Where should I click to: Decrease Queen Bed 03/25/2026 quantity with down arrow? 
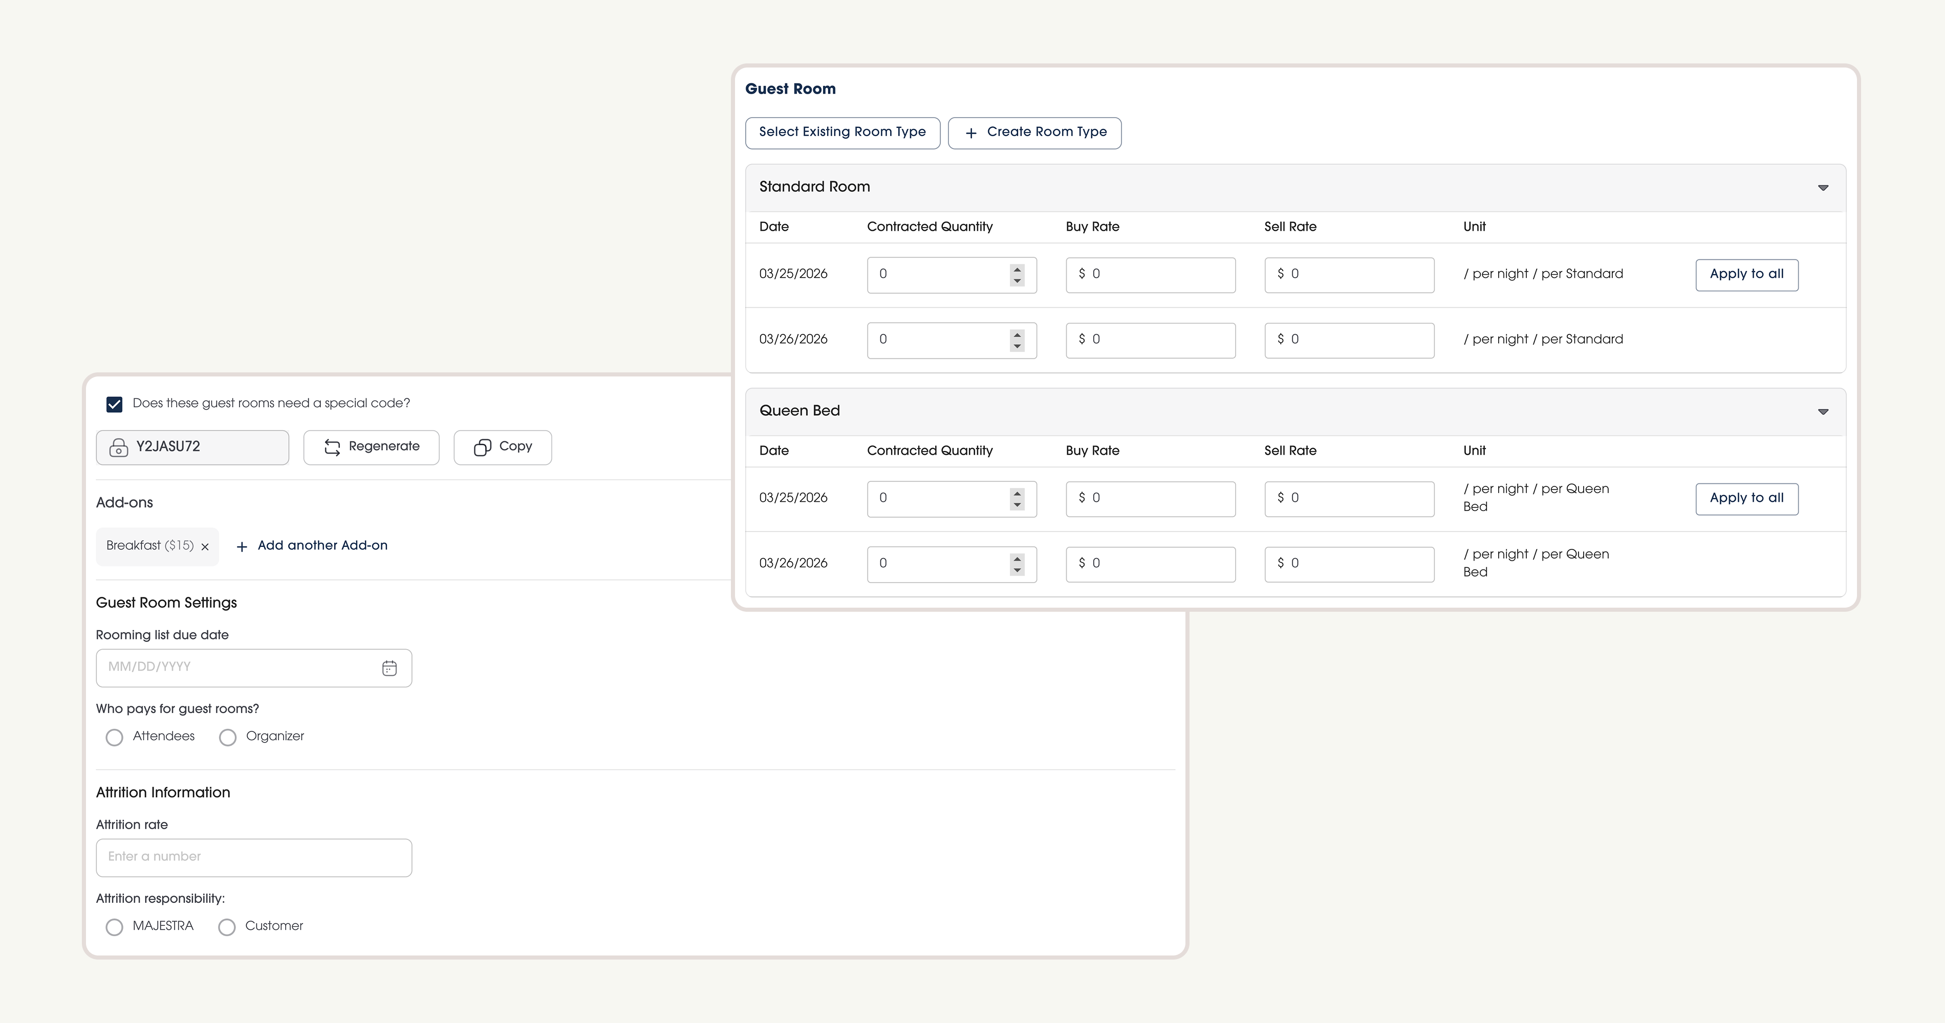click(1017, 505)
